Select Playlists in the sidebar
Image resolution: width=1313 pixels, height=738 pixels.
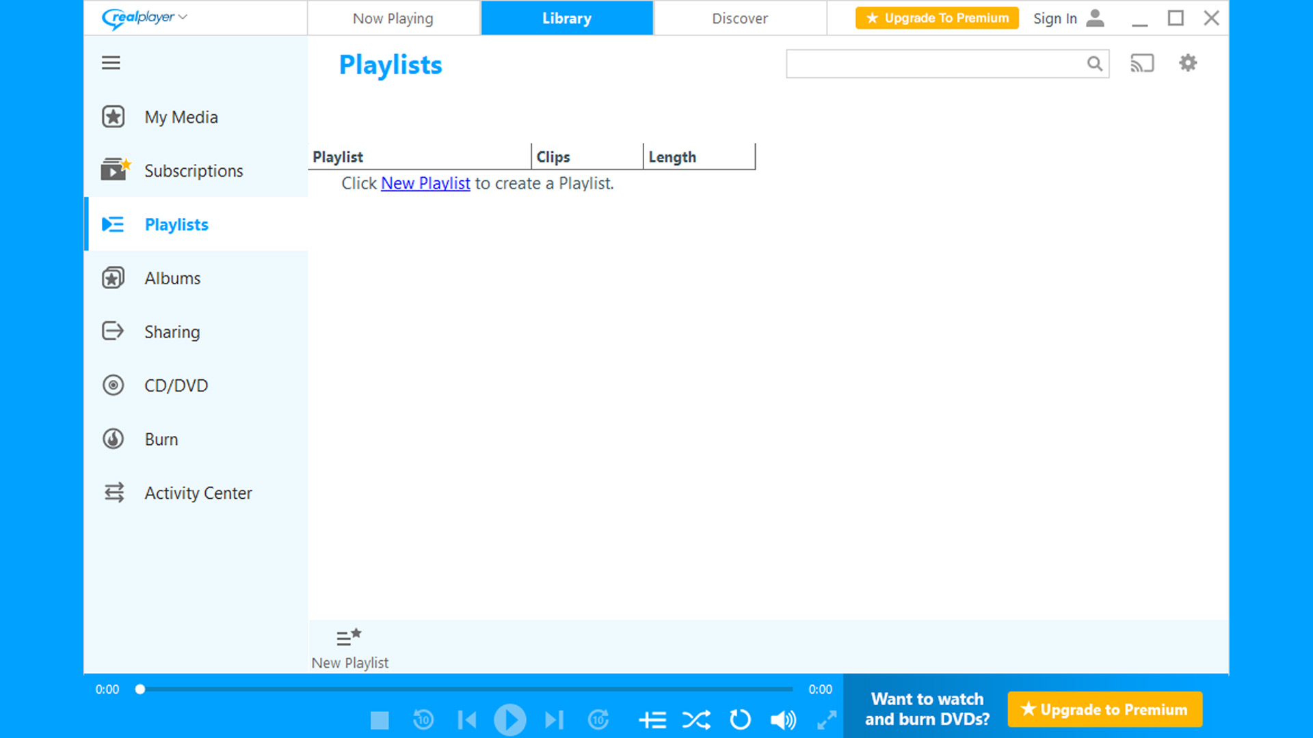coord(196,224)
